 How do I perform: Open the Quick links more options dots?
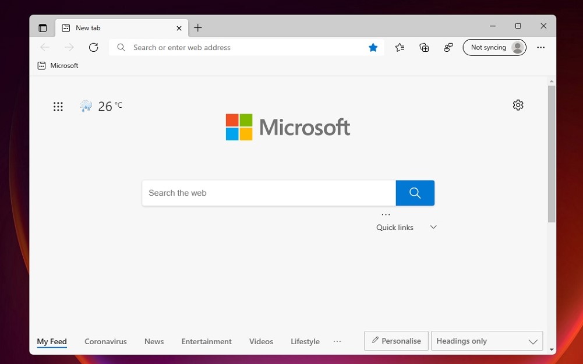point(386,214)
